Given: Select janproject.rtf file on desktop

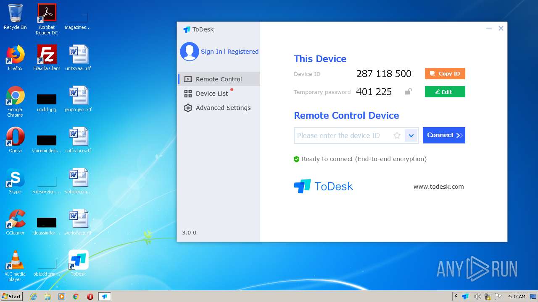Looking at the screenshot, I should [78, 99].
